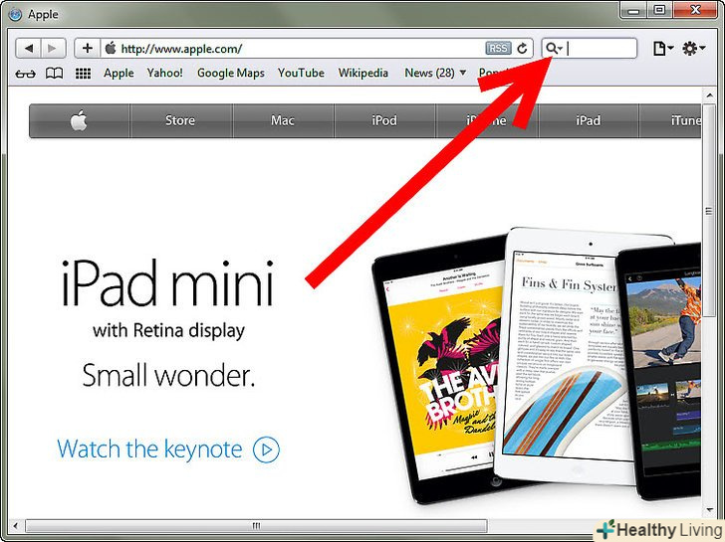Viewport: 725px width, 542px height.
Task: Open the Apple bookmark
Action: pyautogui.click(x=119, y=73)
